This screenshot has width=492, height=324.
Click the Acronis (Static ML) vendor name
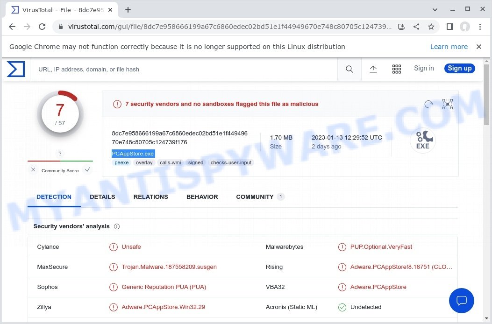pos(292,307)
